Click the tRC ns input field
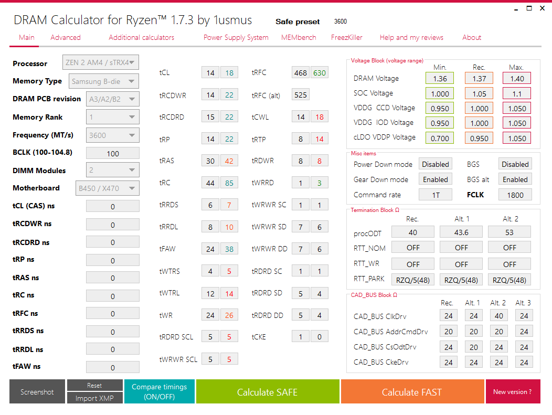The width and height of the screenshot is (552, 415). click(x=113, y=296)
